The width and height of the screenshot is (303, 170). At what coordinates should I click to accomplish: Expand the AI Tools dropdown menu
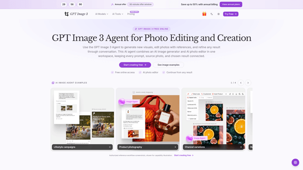click(x=118, y=14)
